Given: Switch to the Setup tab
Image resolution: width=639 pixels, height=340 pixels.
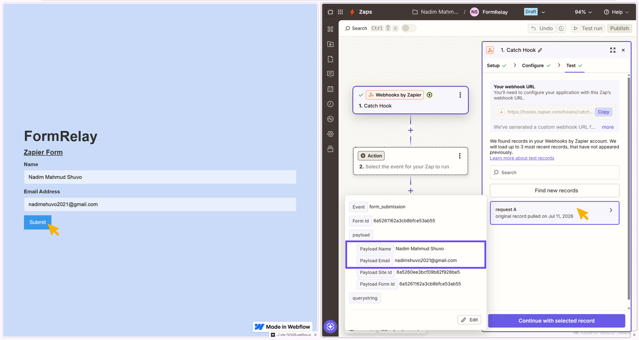Looking at the screenshot, I should click(496, 65).
